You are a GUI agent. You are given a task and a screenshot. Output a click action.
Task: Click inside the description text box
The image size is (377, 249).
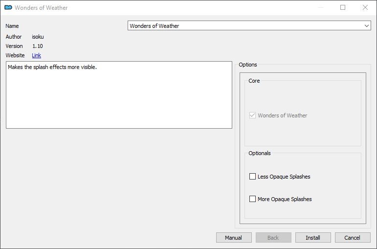click(119, 95)
